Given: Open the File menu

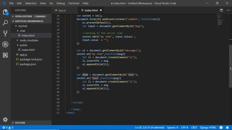Looking at the screenshot, I should (x=11, y=3).
